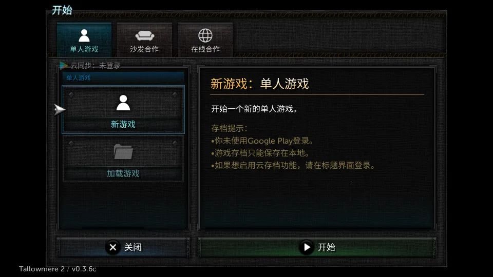The height and width of the screenshot is (277, 493).
Task: Switch to the 在线合作 tab
Action: pos(205,39)
